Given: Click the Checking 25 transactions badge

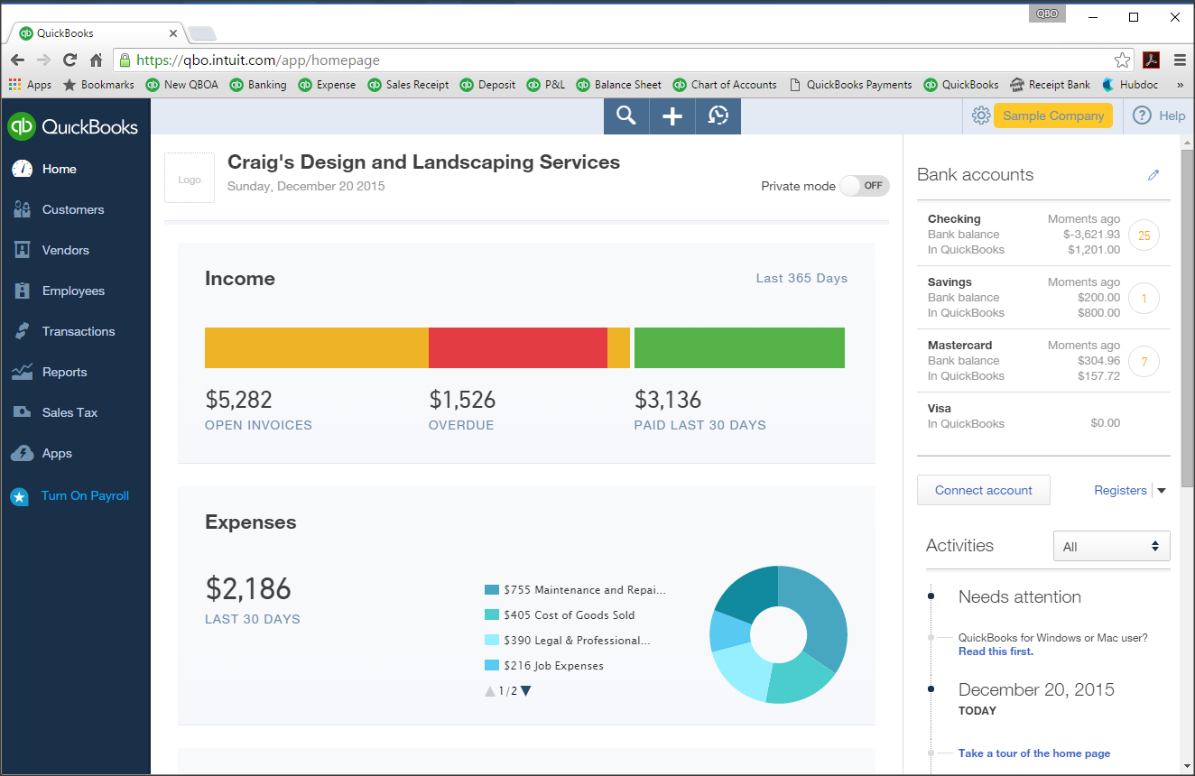Looking at the screenshot, I should 1144,236.
